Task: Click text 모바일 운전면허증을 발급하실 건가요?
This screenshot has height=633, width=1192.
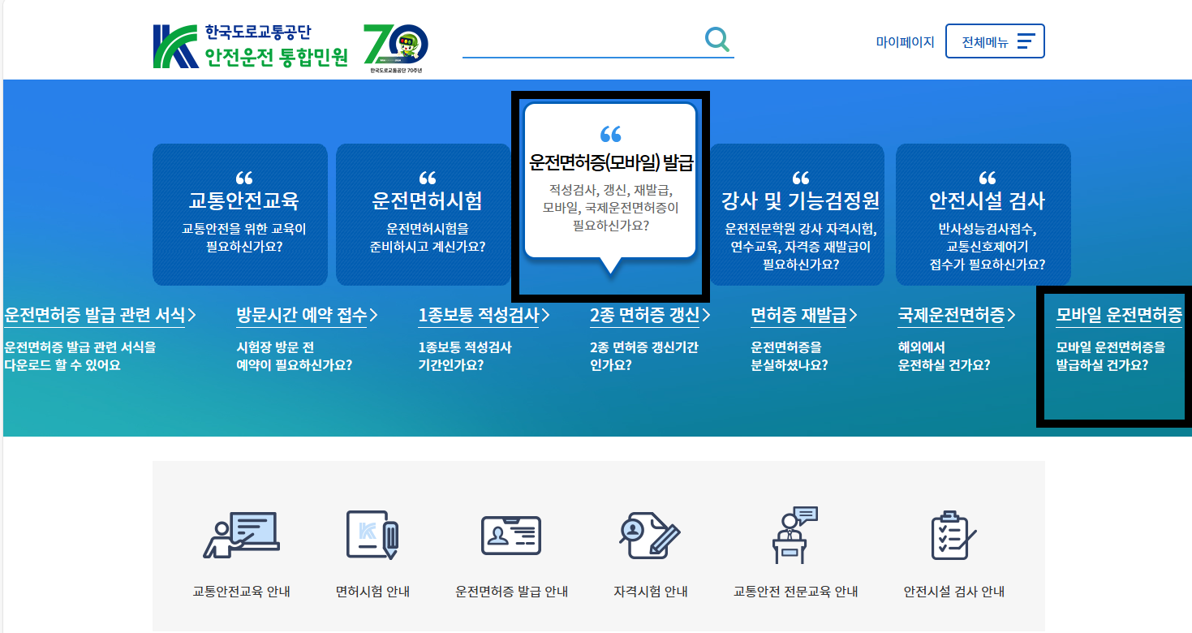Action: tap(1110, 356)
